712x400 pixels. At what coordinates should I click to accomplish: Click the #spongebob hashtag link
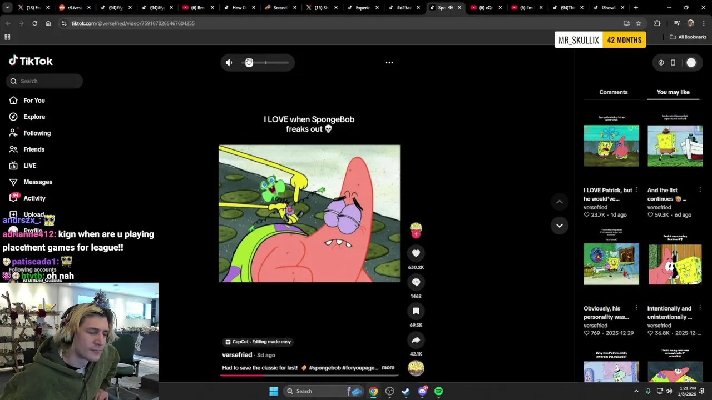324,368
